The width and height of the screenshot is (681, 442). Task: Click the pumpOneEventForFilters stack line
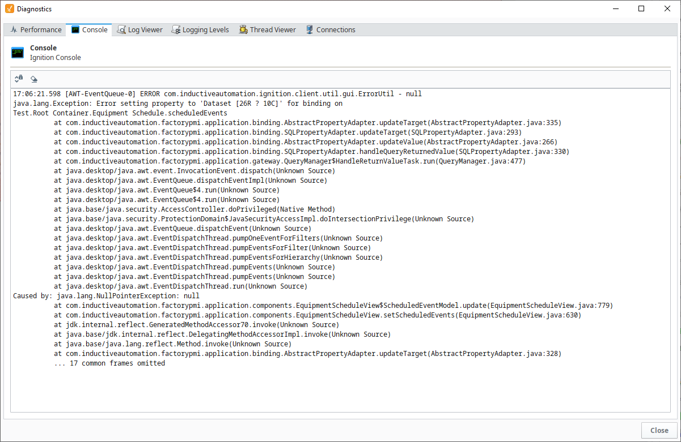click(218, 238)
